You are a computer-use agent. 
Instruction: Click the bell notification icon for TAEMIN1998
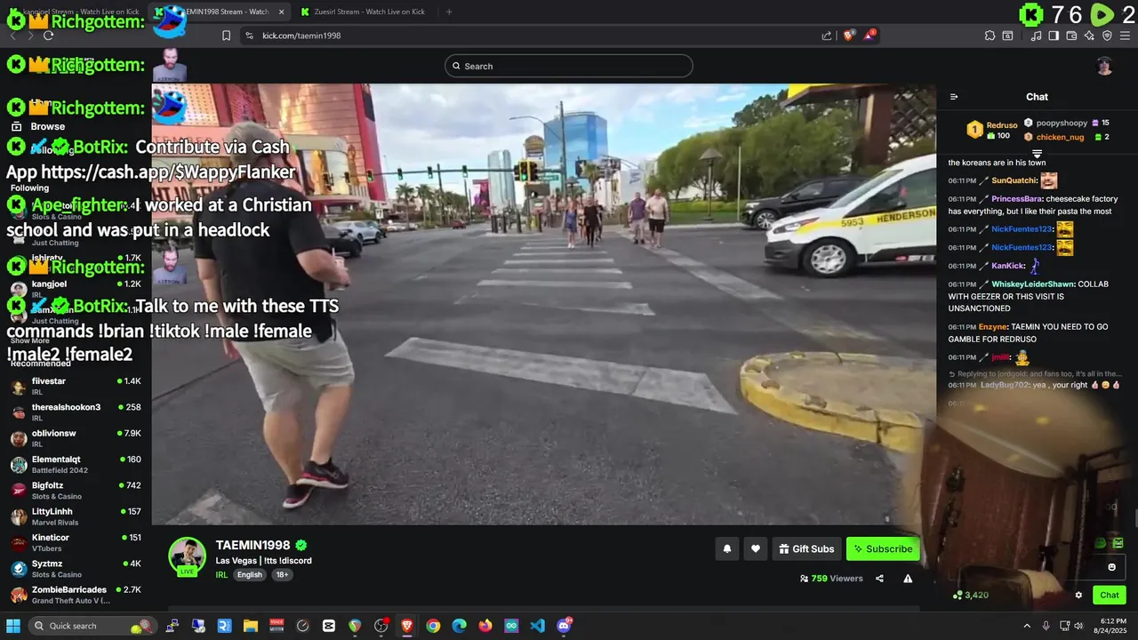point(726,549)
